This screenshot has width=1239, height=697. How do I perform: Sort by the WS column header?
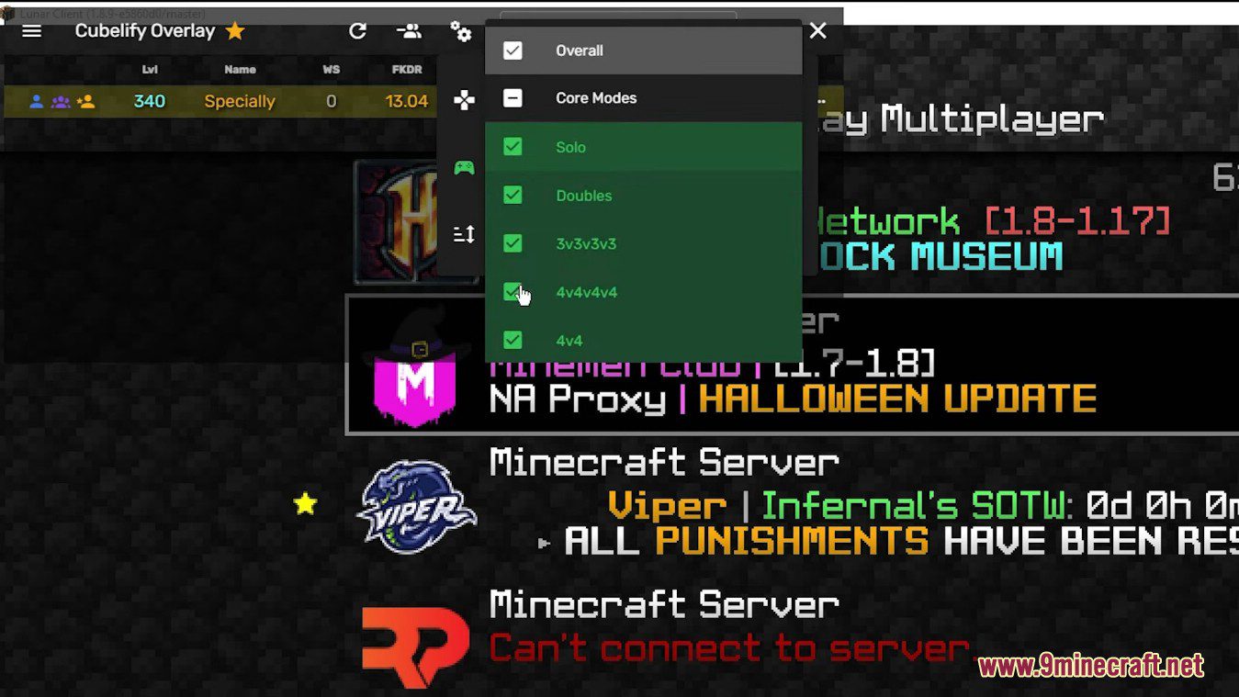[x=332, y=70]
